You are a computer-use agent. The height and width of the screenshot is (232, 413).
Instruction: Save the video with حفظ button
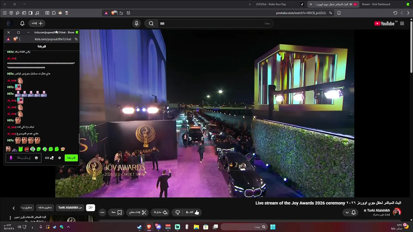click(x=117, y=212)
